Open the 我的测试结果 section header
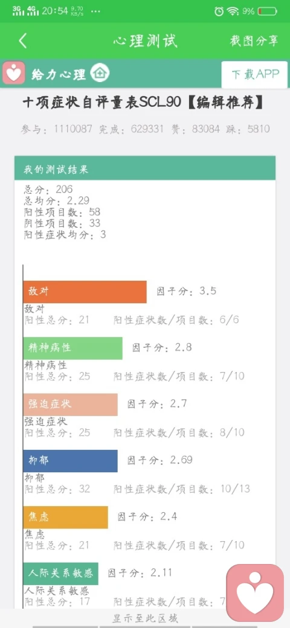 [145, 168]
